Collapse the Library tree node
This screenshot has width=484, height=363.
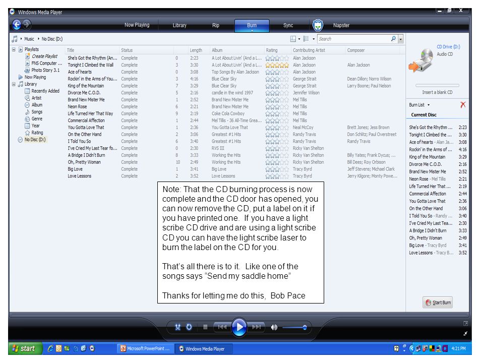tap(14, 84)
